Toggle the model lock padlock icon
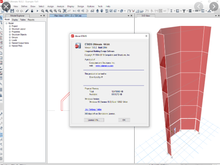Screen dimensions: 220x165 tap(32, 11)
